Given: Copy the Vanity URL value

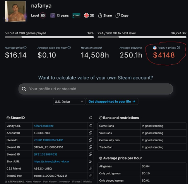Looking at the screenshot, I should [x=91, y=126].
